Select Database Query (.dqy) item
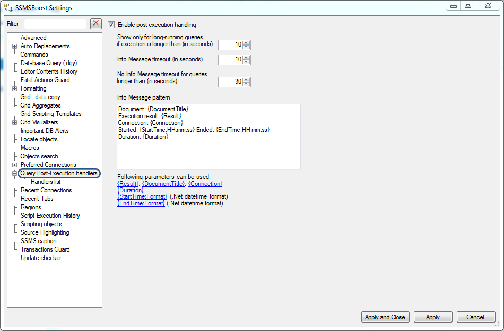This screenshot has width=504, height=331. click(x=49, y=63)
